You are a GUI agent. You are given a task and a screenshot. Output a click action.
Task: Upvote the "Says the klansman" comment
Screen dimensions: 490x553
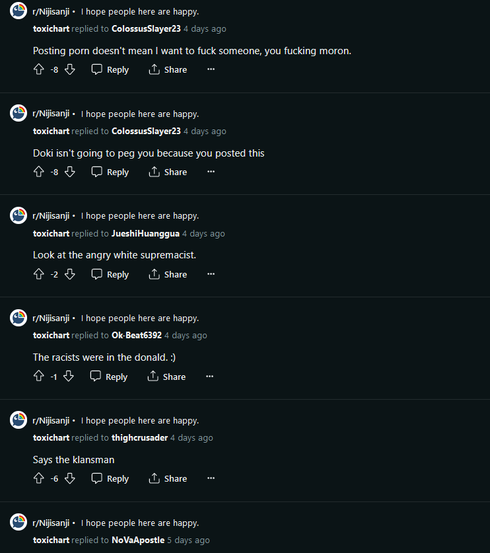pos(39,478)
